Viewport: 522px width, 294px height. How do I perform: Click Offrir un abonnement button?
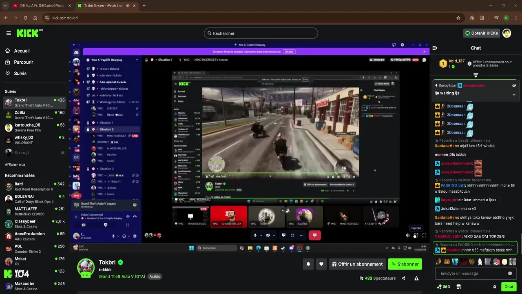click(357, 264)
